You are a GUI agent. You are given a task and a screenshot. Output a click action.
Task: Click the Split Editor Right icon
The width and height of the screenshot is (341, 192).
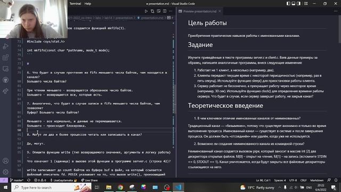coord(165,11)
